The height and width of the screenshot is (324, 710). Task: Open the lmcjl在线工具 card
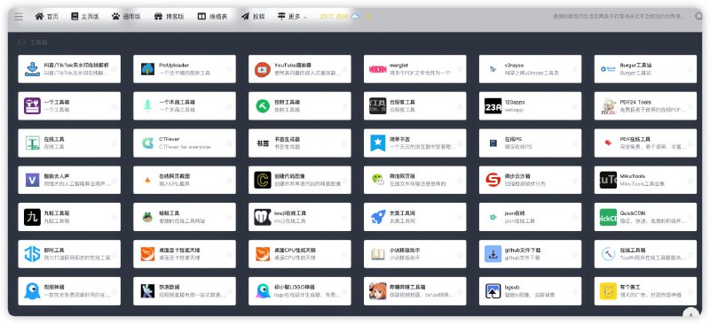coord(300,217)
